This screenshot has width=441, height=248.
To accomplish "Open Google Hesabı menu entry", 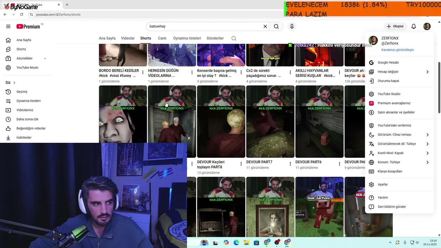I will click(399, 63).
